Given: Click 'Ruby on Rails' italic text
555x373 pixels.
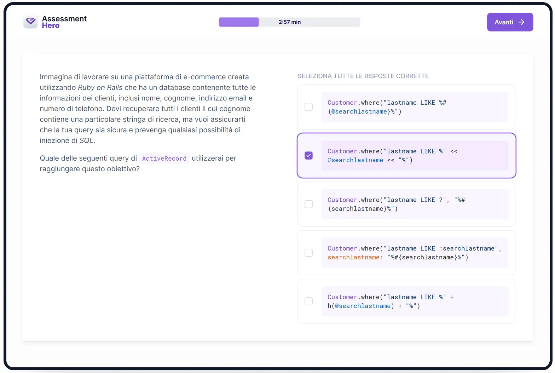Looking at the screenshot, I should (100, 87).
